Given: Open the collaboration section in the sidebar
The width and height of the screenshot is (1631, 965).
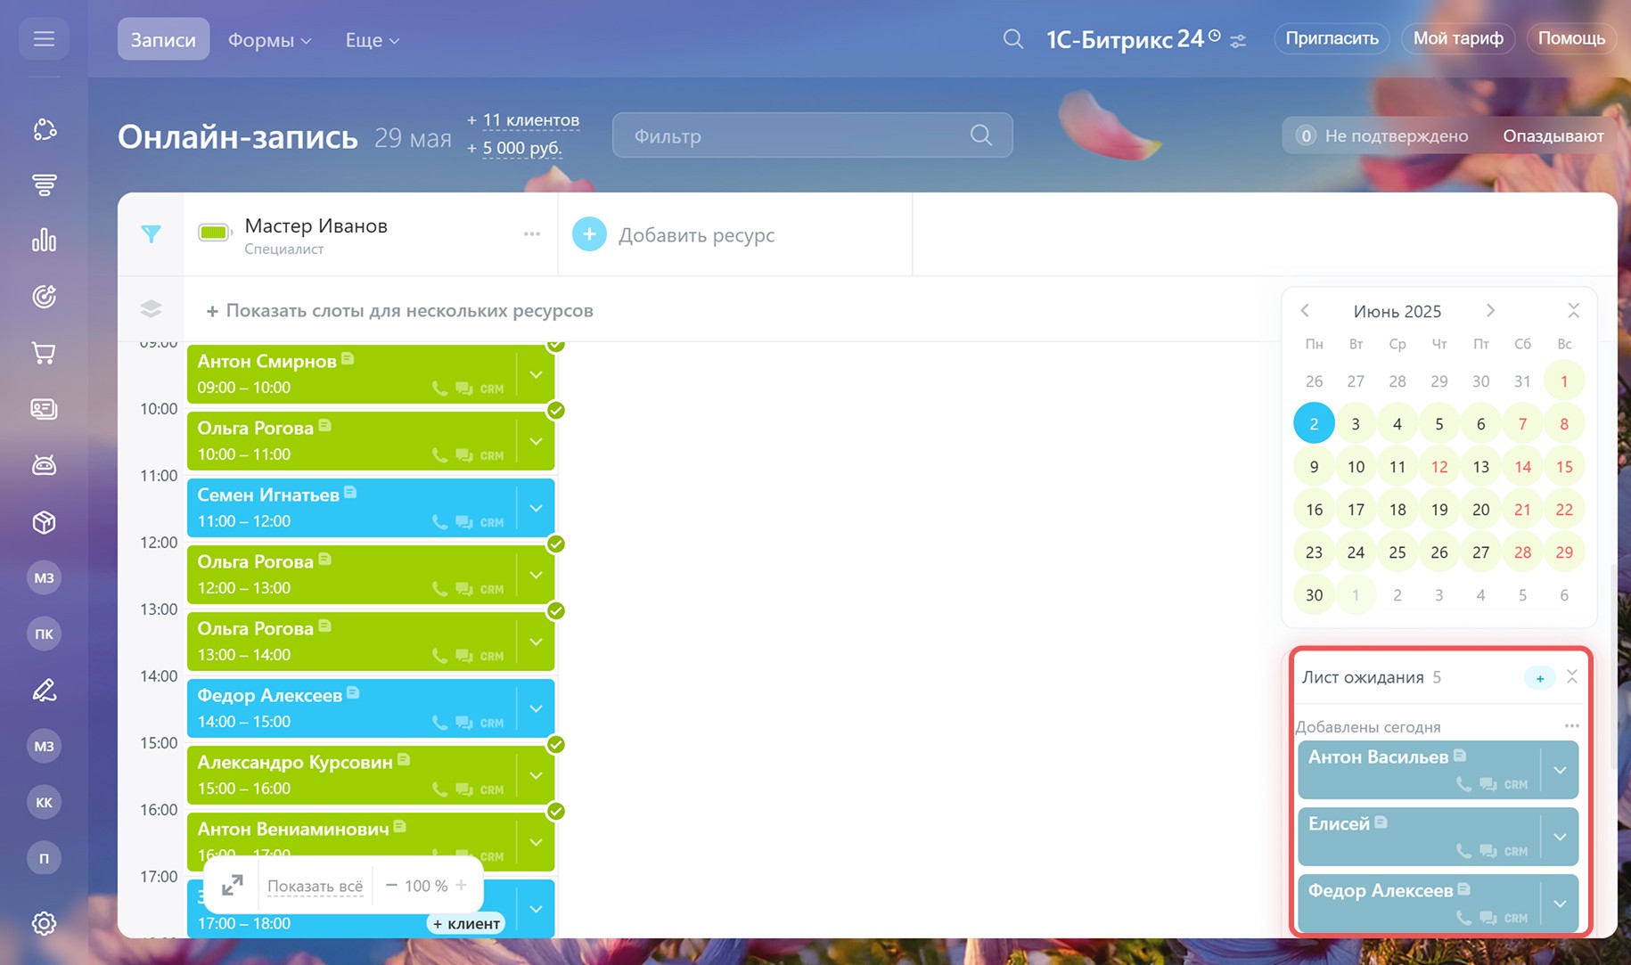Looking at the screenshot, I should [x=45, y=129].
